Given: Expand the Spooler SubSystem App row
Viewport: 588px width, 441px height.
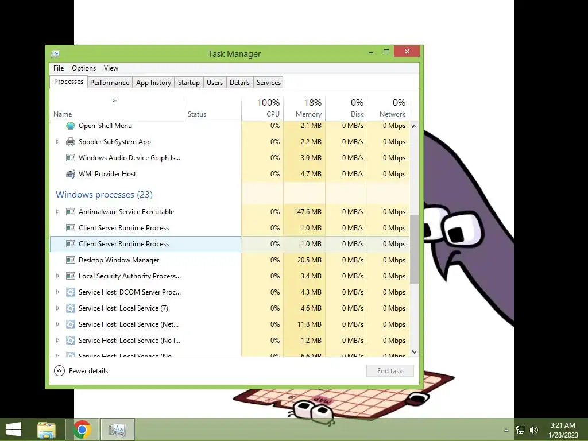Looking at the screenshot, I should coord(58,142).
